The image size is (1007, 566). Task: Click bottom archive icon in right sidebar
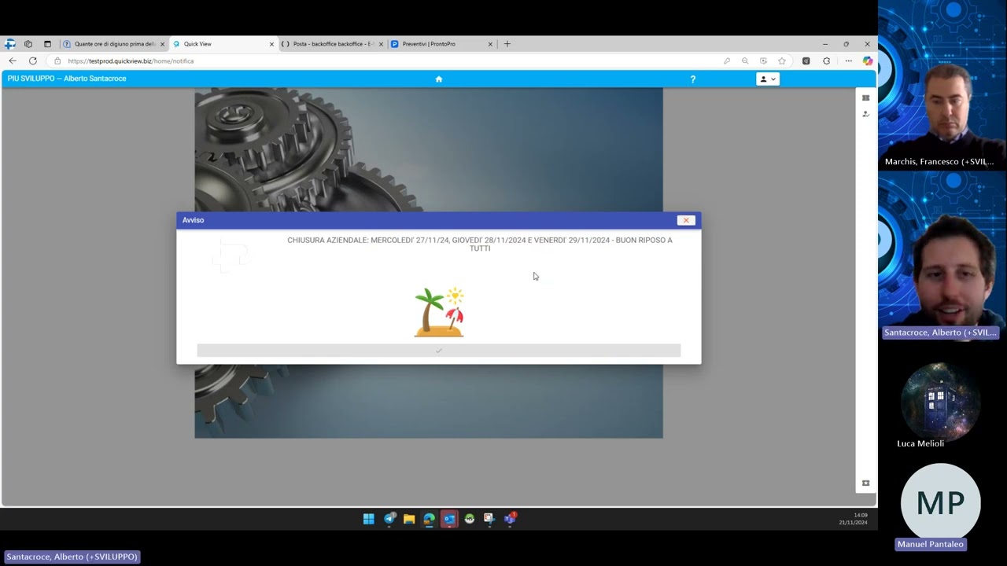click(865, 483)
